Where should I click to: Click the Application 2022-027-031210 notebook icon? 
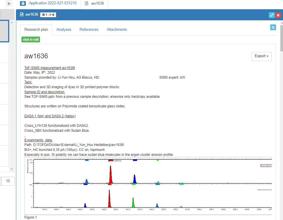[x=23, y=3]
